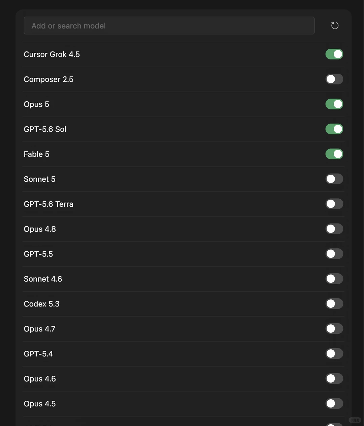The image size is (364, 426).
Task: Switch on GPT-5.4
Action: (x=334, y=354)
